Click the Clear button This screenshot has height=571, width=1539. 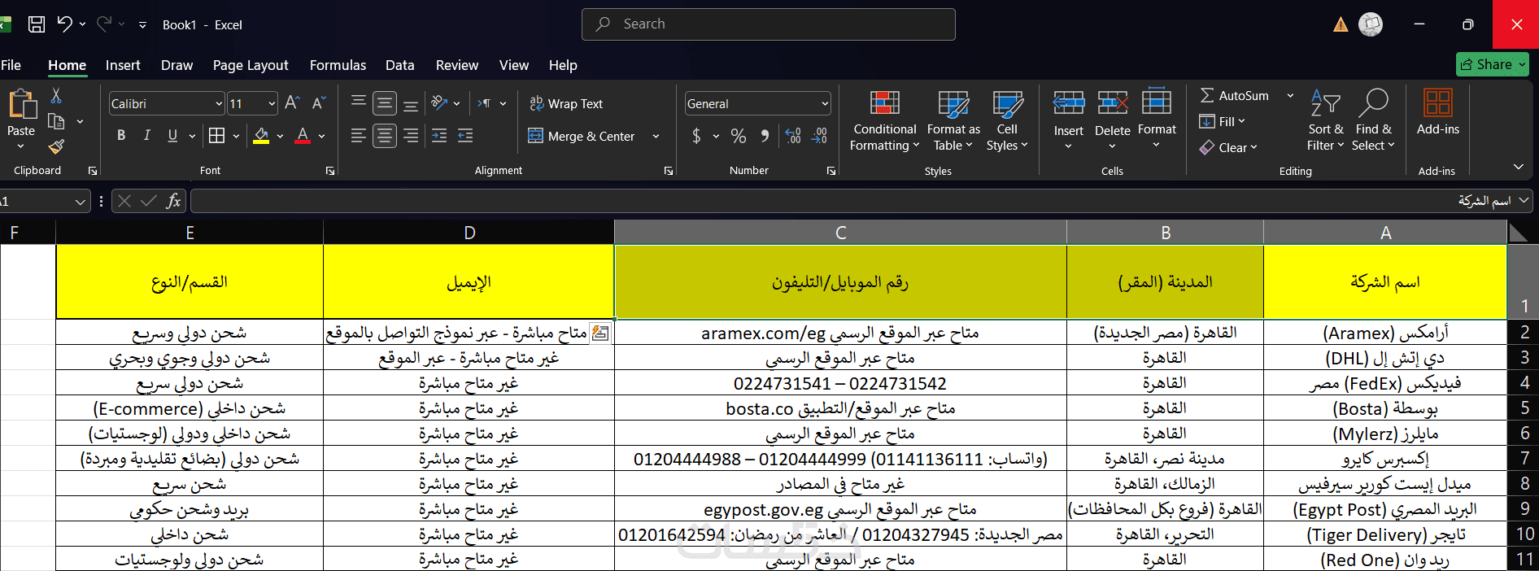coord(1228,147)
